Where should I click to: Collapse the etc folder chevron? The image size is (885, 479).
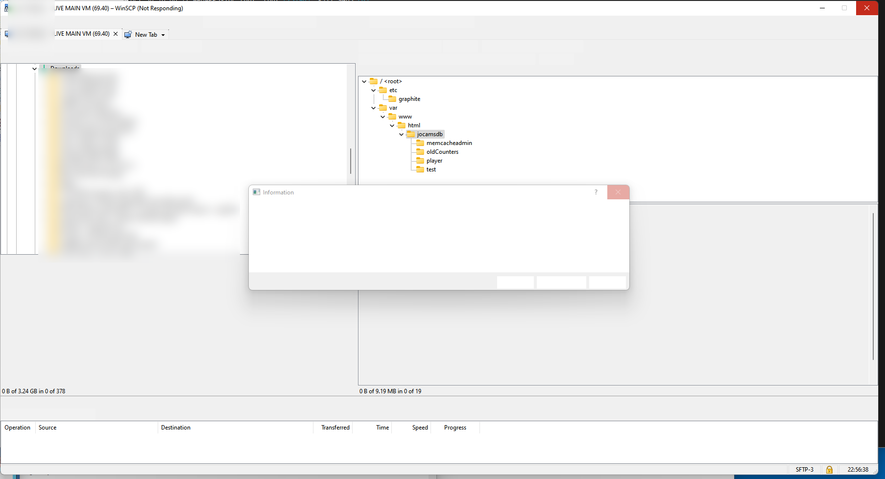(373, 90)
